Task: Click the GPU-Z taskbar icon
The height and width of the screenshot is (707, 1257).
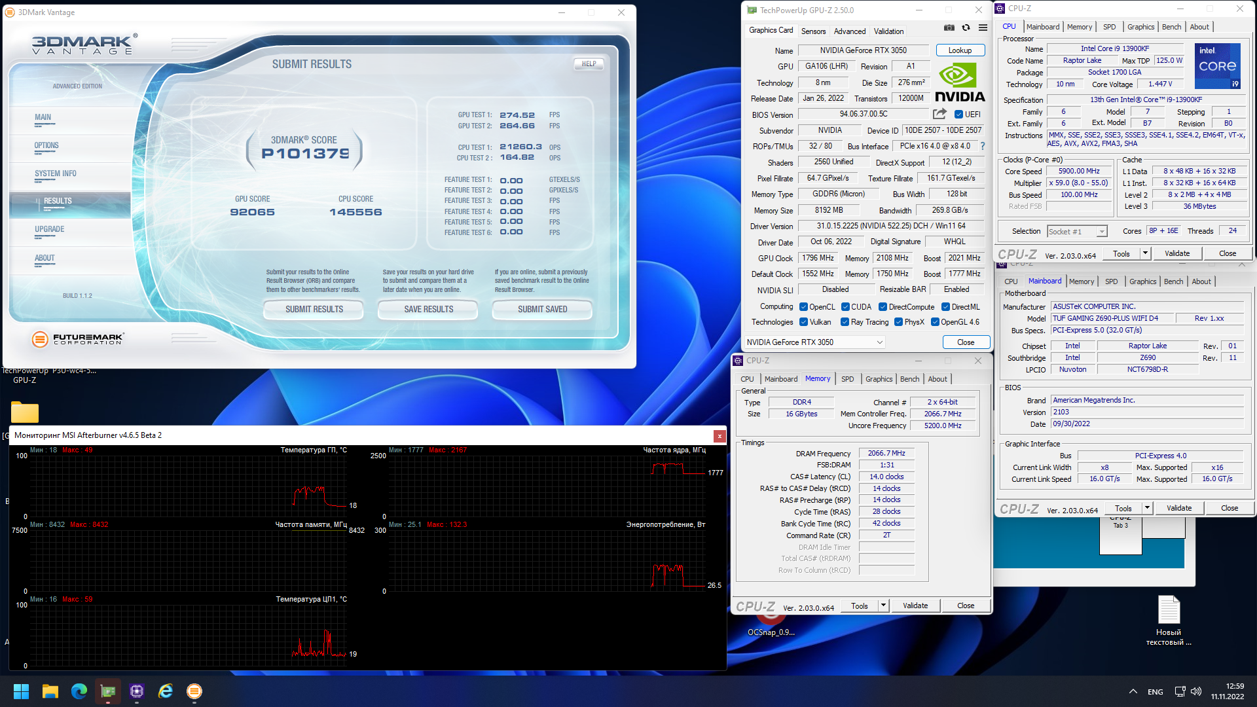Action: 107,691
